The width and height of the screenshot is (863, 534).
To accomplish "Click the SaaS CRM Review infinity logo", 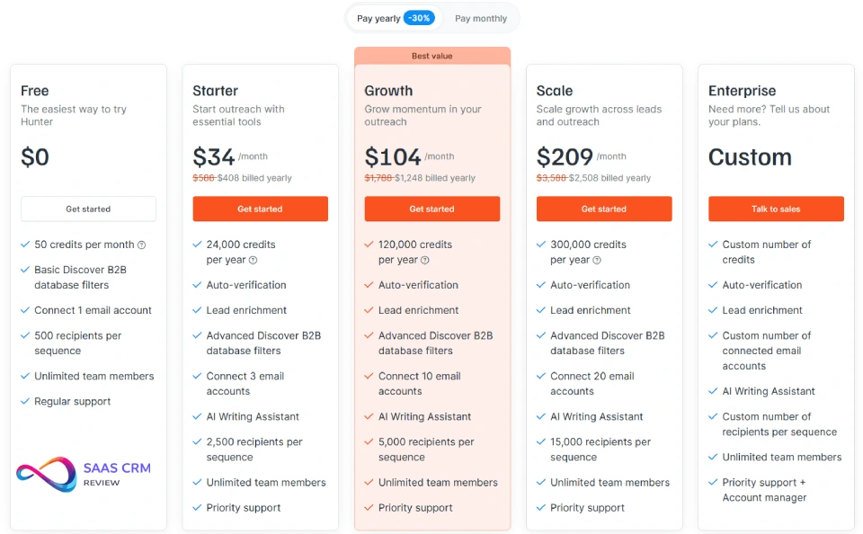I will coord(46,474).
